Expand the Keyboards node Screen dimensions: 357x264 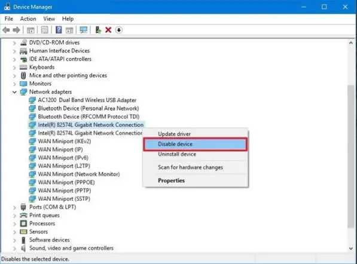tap(14, 67)
